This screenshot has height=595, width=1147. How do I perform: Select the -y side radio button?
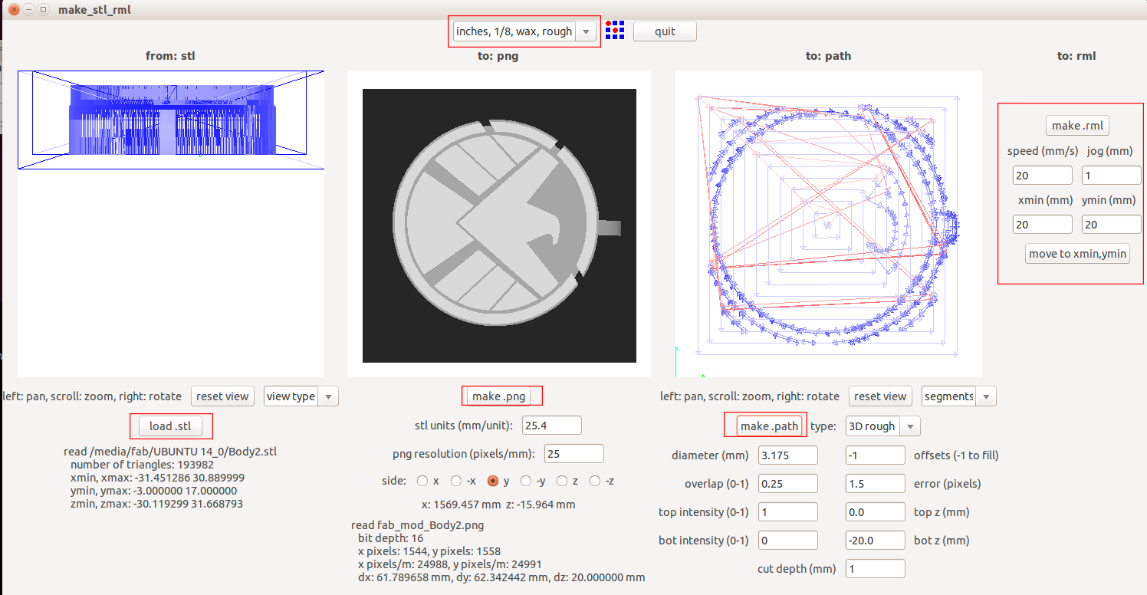click(525, 482)
